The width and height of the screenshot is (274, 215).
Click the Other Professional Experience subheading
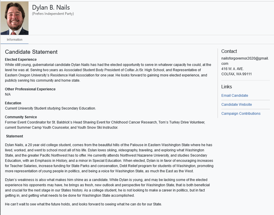[x=30, y=89]
